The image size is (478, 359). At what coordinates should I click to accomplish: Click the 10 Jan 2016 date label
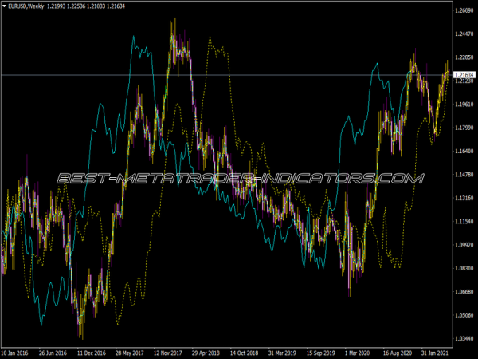[x=16, y=351]
